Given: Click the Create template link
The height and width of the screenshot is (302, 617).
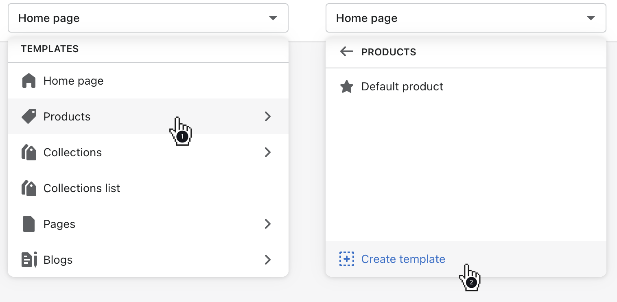Looking at the screenshot, I should click(403, 259).
